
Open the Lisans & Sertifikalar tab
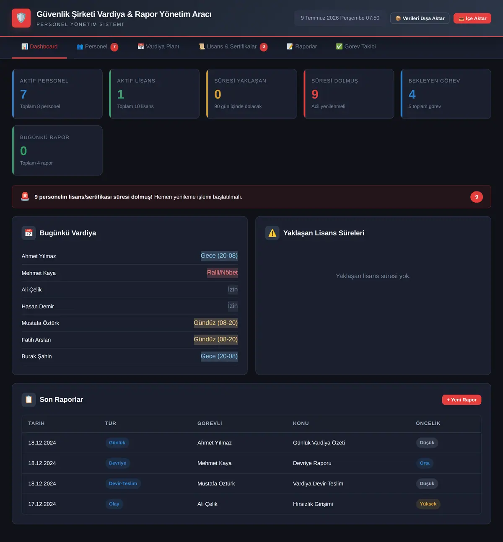tap(233, 46)
